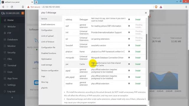Install the readline extension

[x=138, y=84]
